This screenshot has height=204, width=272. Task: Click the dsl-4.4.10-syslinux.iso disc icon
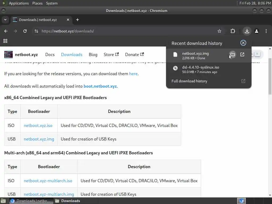[x=175, y=68]
